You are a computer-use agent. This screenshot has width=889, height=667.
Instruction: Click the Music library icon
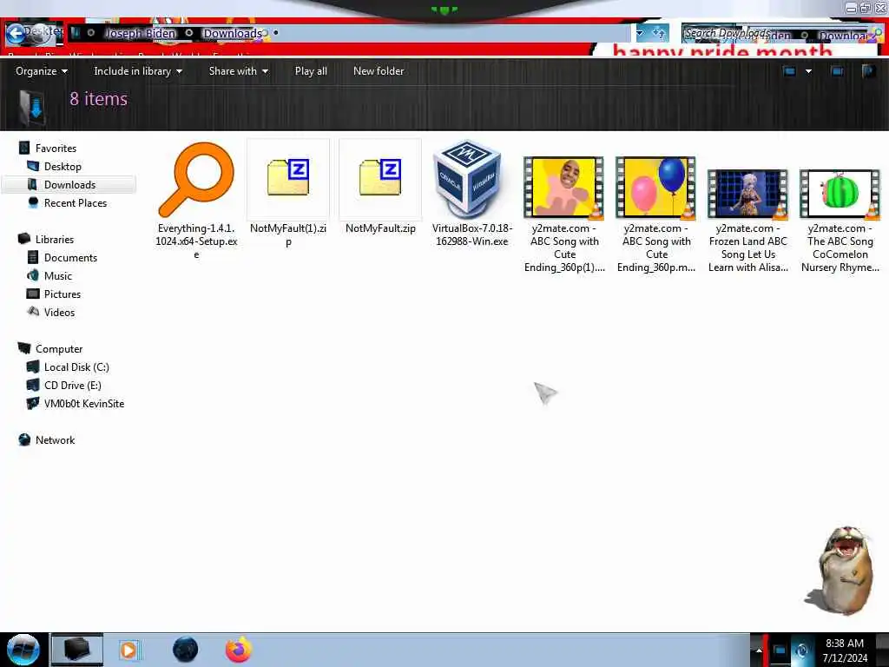[33, 275]
